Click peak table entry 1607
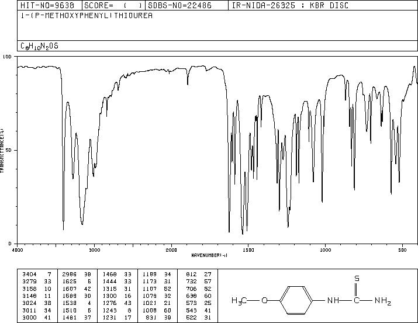This screenshot has width=418, height=323. pyautogui.click(x=70, y=289)
